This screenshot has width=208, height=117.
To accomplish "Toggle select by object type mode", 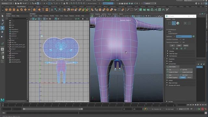I will point(35,4).
